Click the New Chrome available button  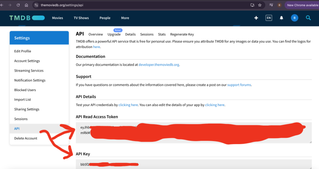click(x=302, y=5)
